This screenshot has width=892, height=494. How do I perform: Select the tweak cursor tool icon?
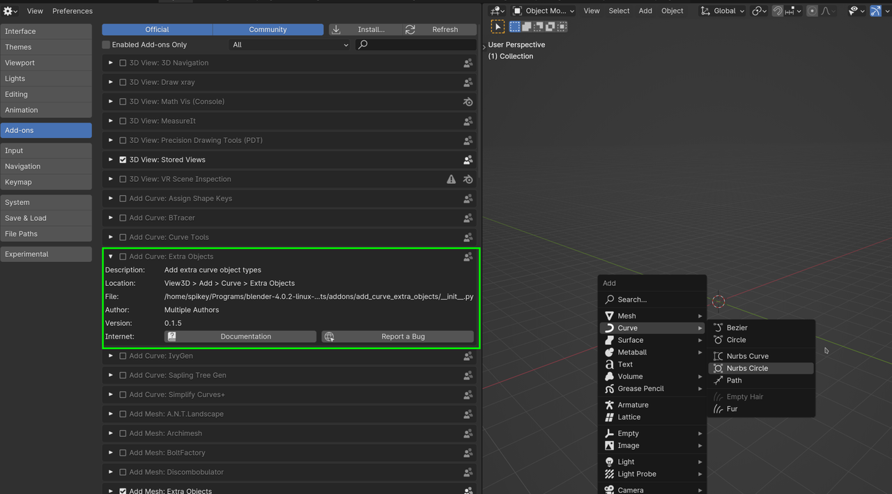click(x=498, y=26)
